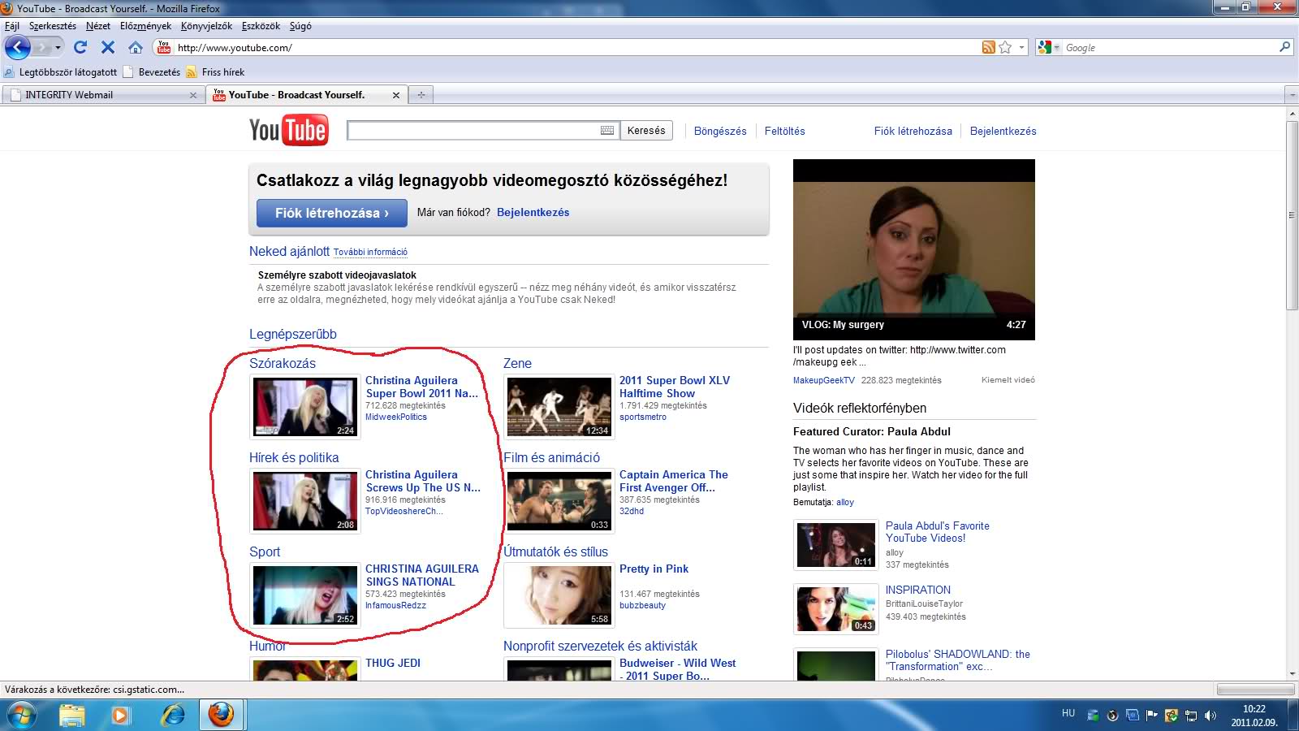Open Windows Media Player from the taskbar
This screenshot has width=1299, height=731.
120,715
